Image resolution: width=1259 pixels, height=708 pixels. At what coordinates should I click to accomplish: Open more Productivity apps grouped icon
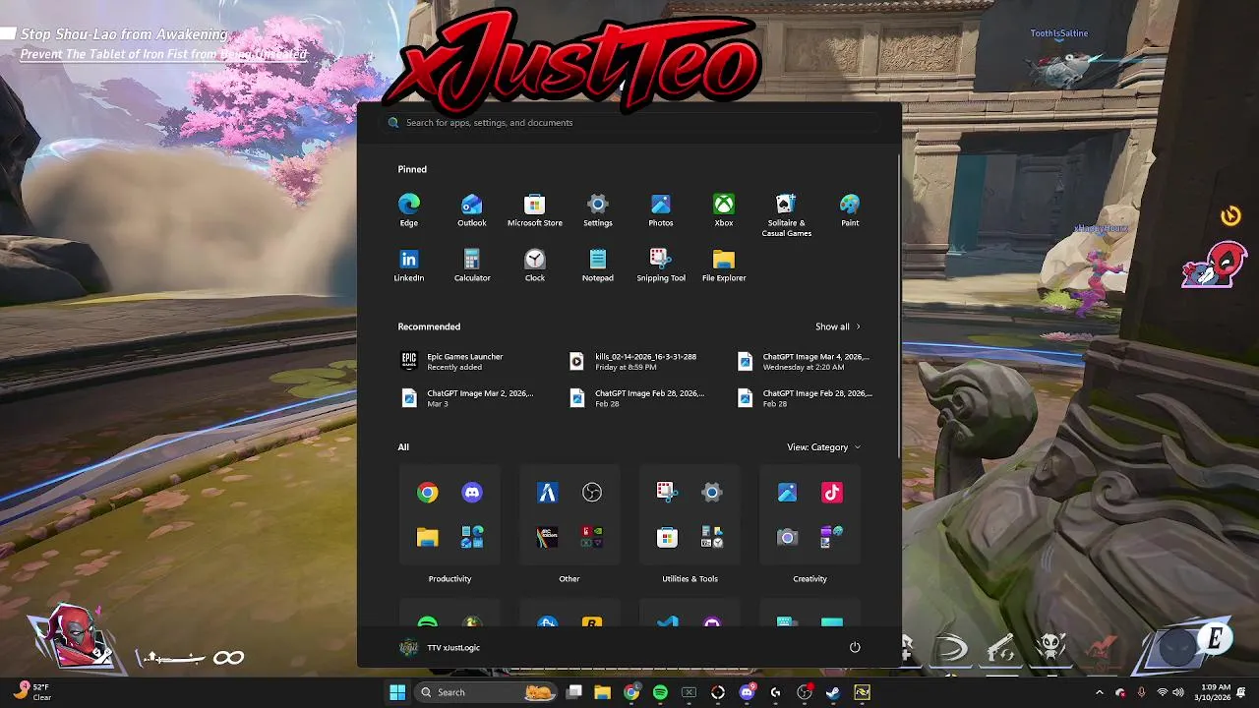click(x=472, y=537)
